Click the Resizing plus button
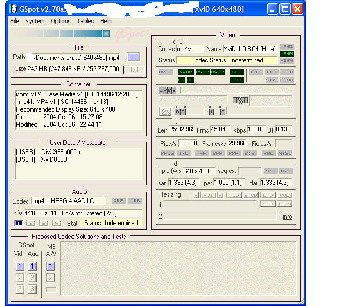This screenshot has width=344, height=306. [x=196, y=195]
